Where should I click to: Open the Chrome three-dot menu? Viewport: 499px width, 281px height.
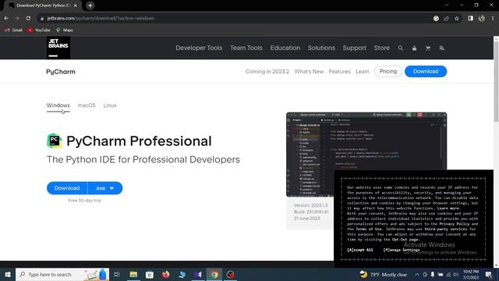click(x=493, y=19)
